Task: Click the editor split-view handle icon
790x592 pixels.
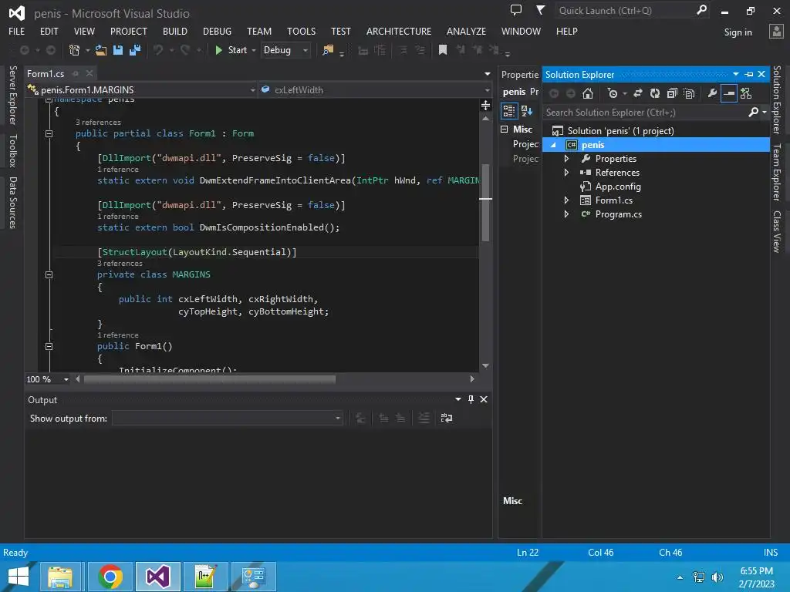Action: coord(486,105)
